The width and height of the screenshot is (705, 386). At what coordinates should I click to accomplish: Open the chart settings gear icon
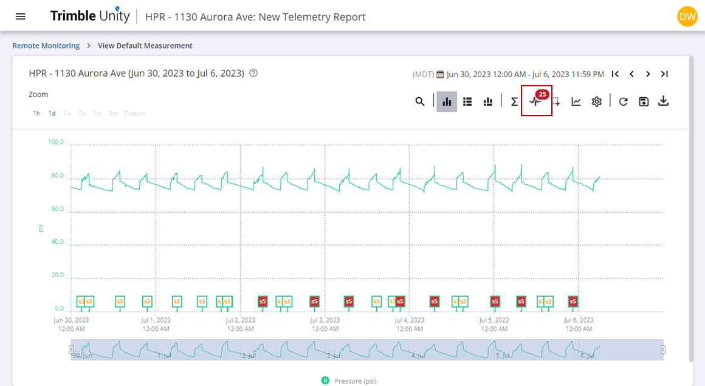click(597, 102)
